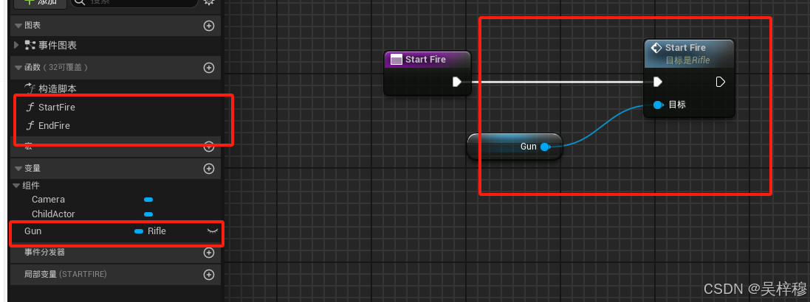Click the search input field
This screenshot has width=810, height=302.
point(134,2)
